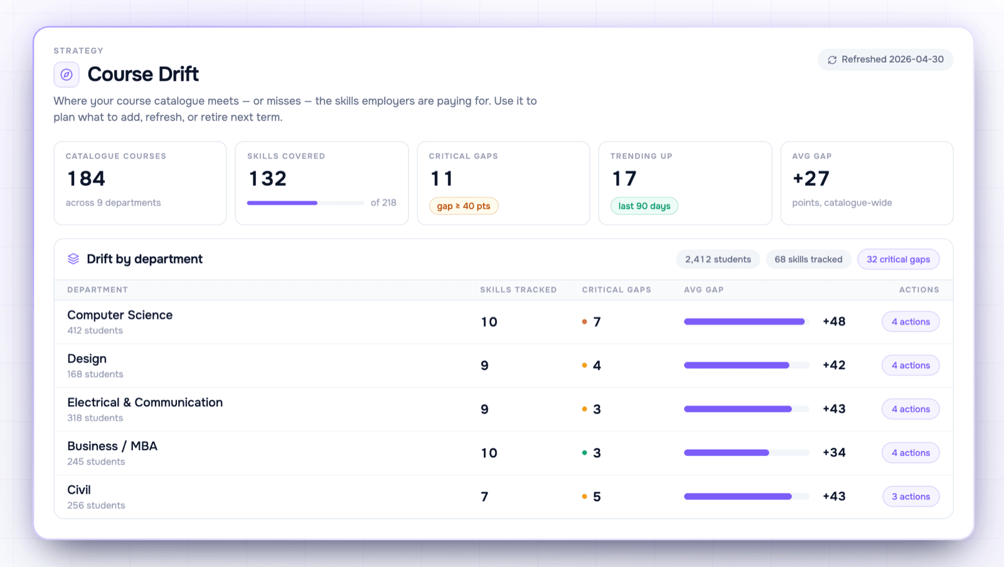Screen dimensions: 1004x567
Task: Click the compass icon beside Course Drift
Action: (67, 75)
